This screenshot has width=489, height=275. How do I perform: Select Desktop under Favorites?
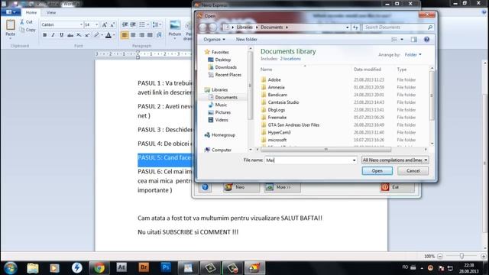pyautogui.click(x=222, y=60)
